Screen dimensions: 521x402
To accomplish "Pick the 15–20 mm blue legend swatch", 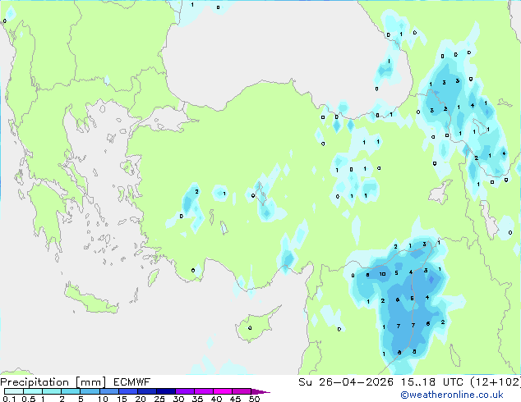I will click(x=127, y=391).
